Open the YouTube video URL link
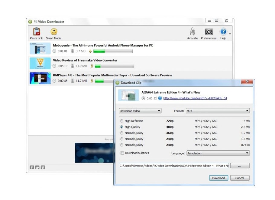The height and width of the screenshot is (200, 275). [x=195, y=98]
